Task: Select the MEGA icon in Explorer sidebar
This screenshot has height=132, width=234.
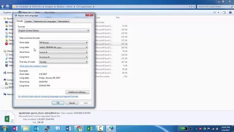Action: pyautogui.click(x=7, y=44)
